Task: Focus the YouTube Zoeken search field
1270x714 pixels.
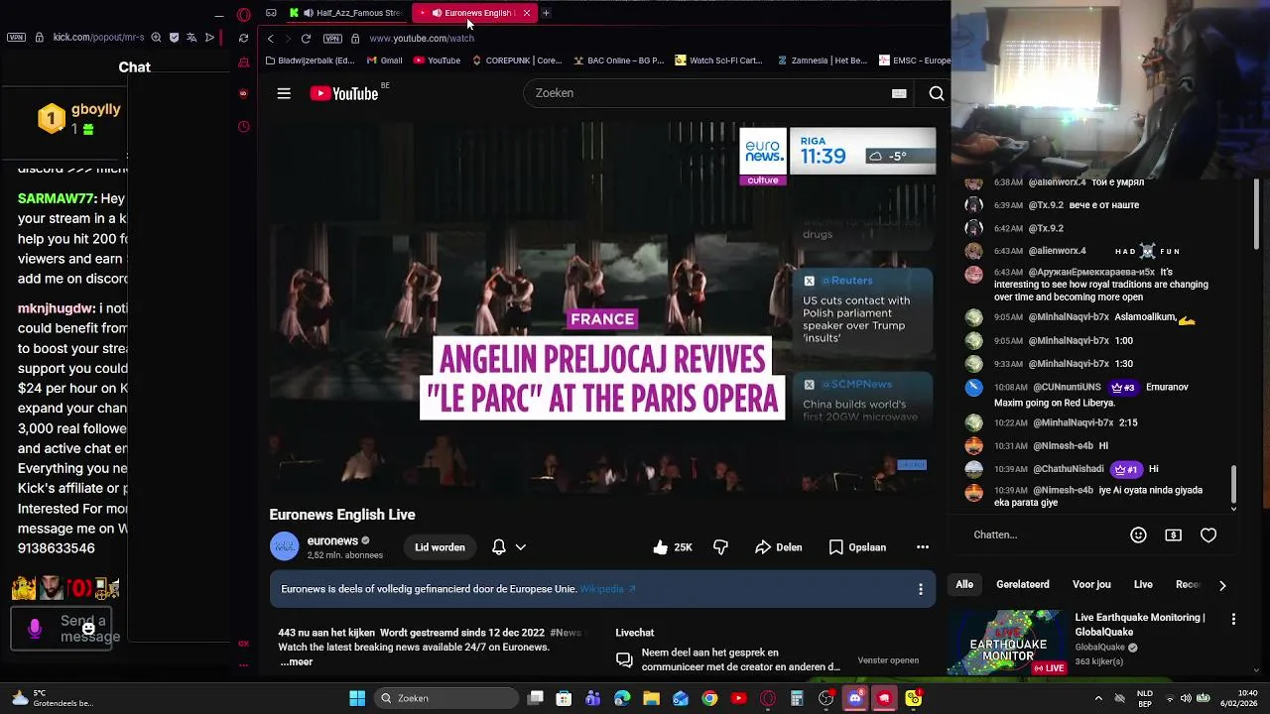Action: 704,93
